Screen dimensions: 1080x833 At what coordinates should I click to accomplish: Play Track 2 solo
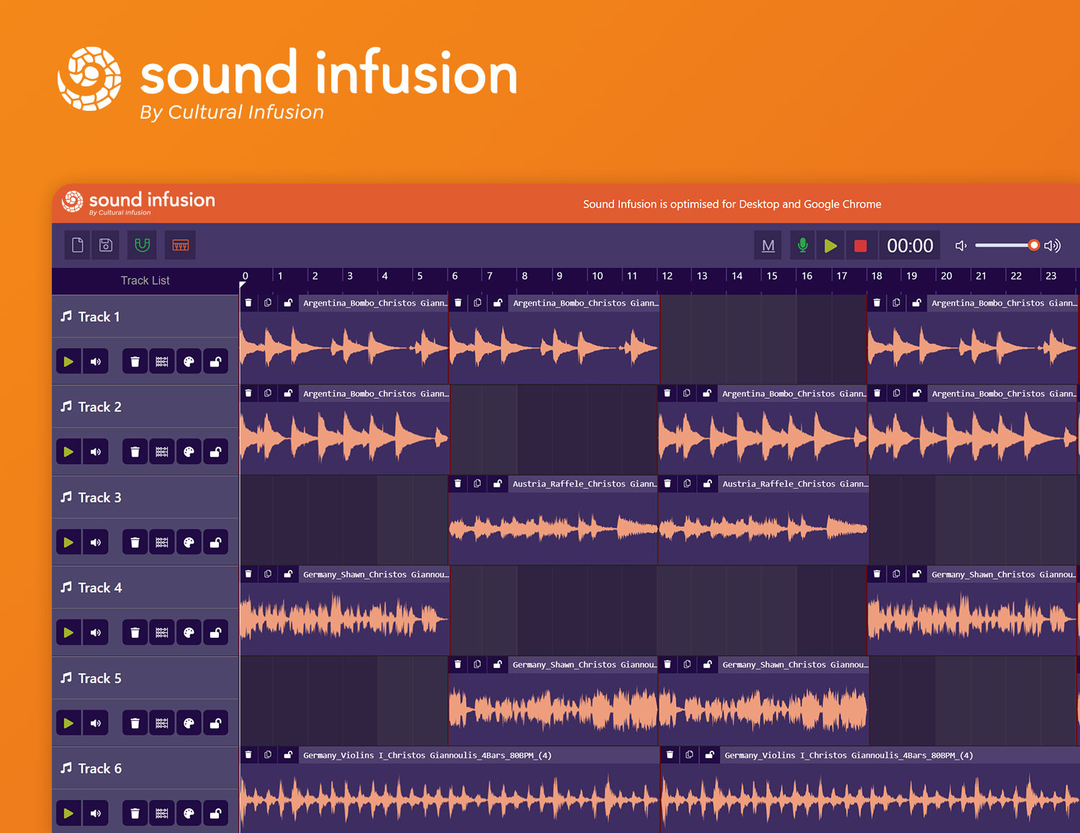click(68, 452)
